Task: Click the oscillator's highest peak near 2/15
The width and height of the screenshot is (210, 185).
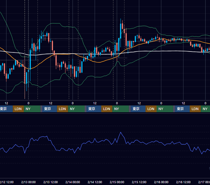Action: [x=121, y=132]
